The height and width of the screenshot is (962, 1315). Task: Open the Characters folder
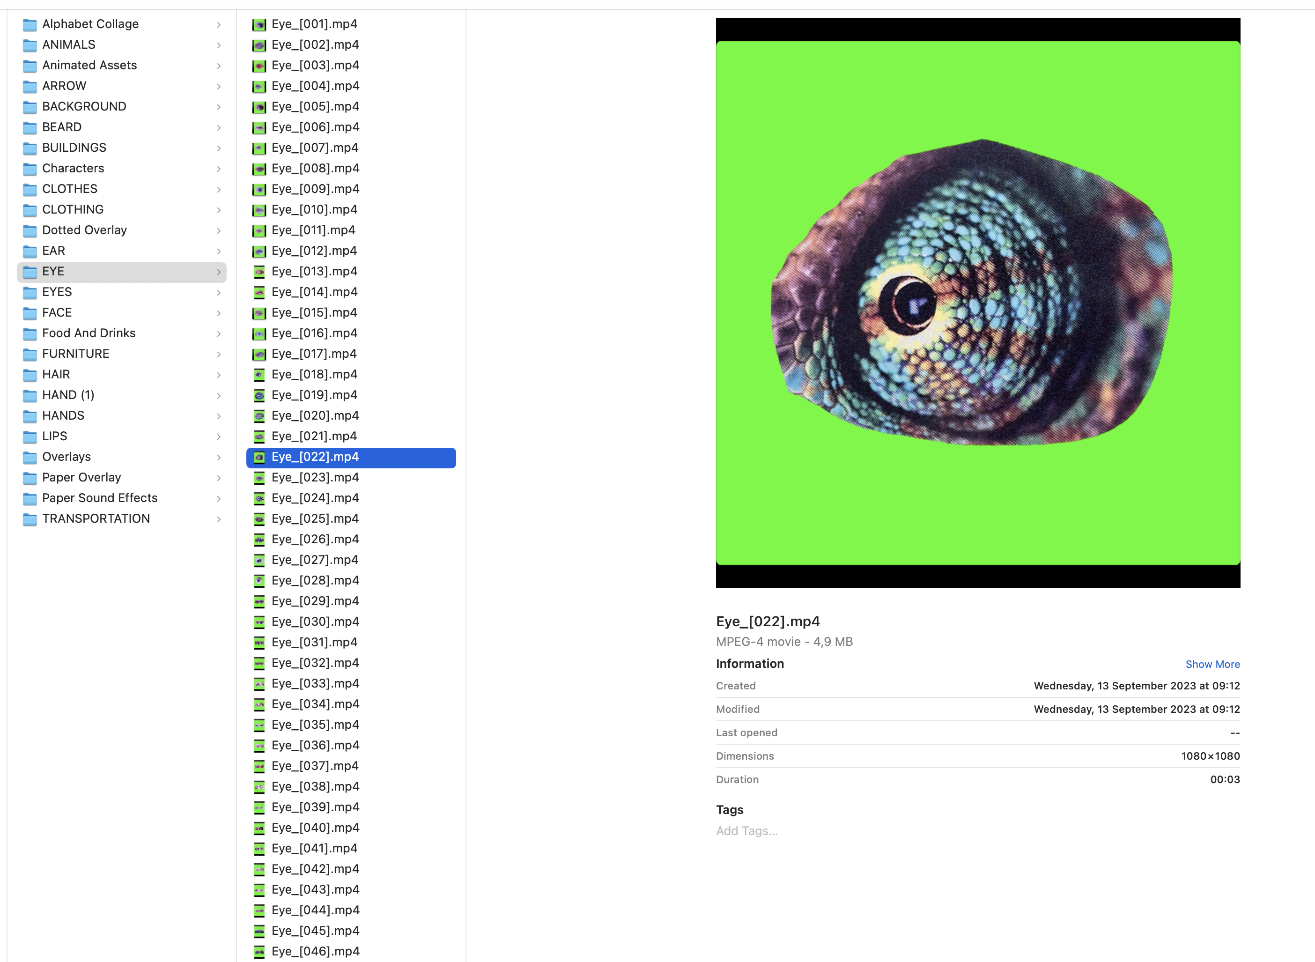[73, 168]
